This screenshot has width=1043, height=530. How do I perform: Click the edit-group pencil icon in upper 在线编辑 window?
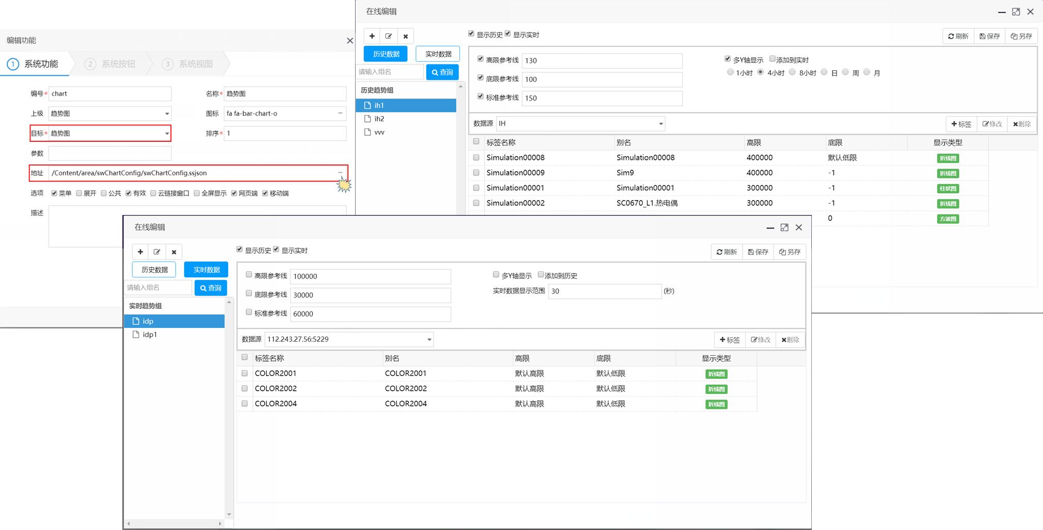tap(389, 36)
